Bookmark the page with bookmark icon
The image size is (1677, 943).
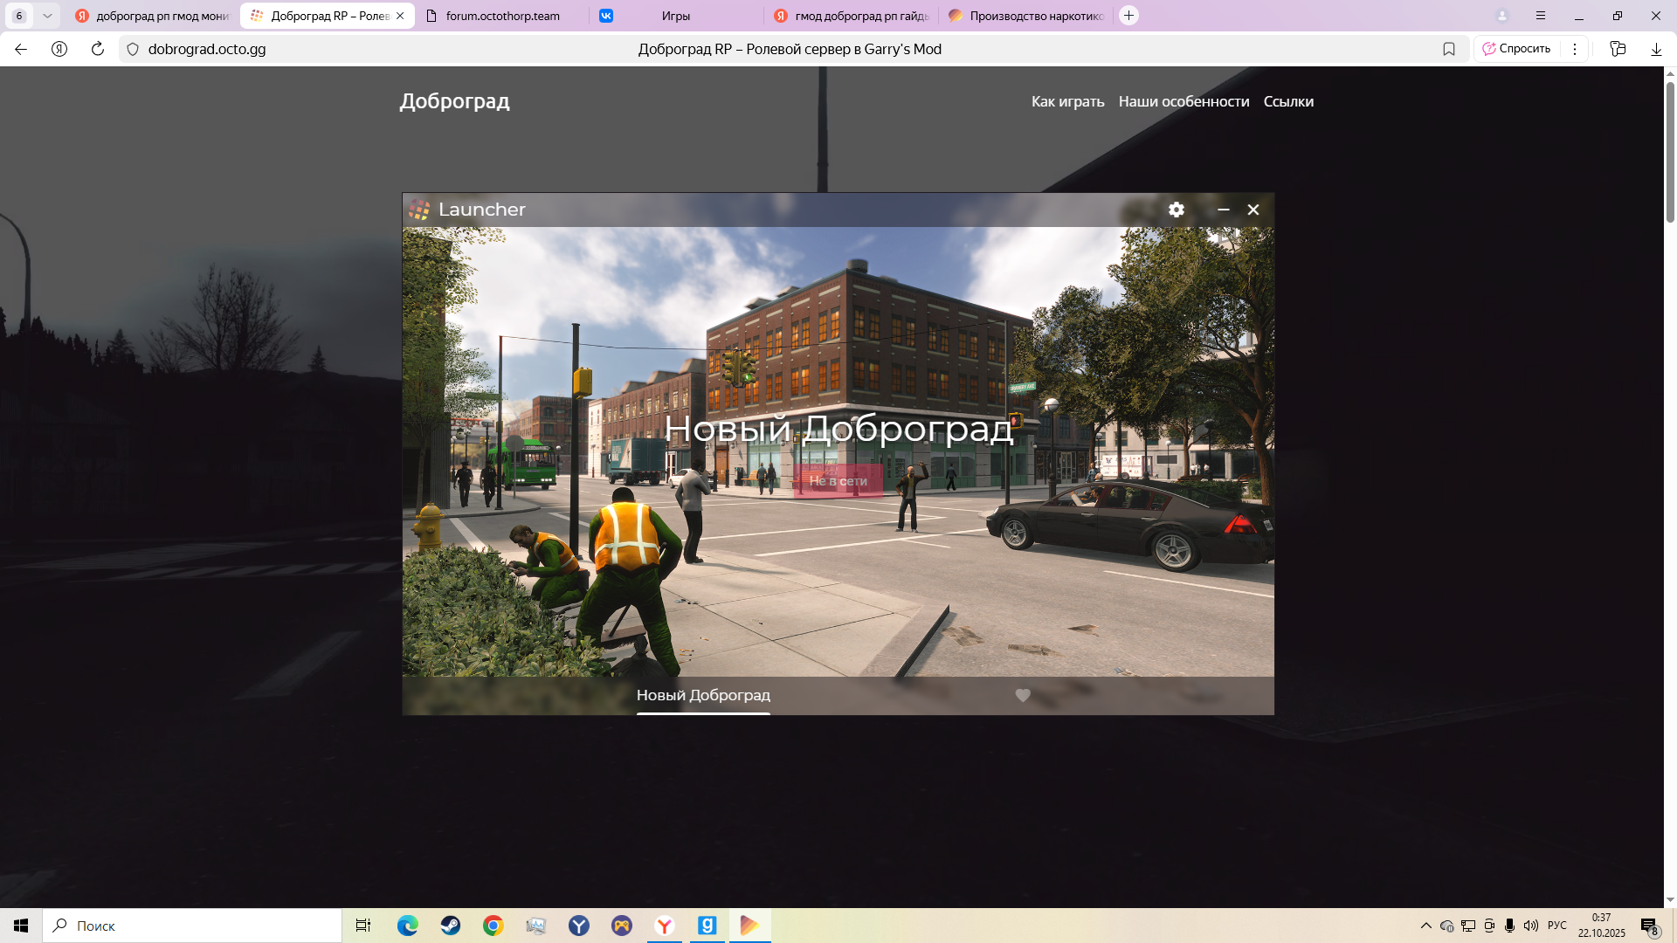coord(1449,49)
